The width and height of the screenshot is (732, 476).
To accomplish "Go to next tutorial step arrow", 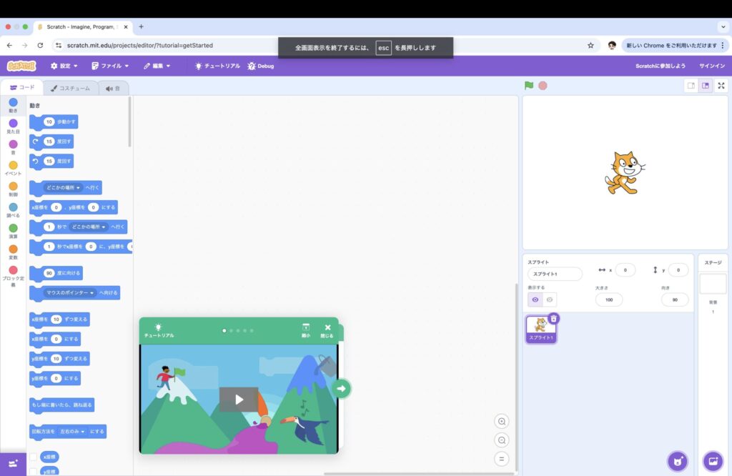I will point(341,388).
